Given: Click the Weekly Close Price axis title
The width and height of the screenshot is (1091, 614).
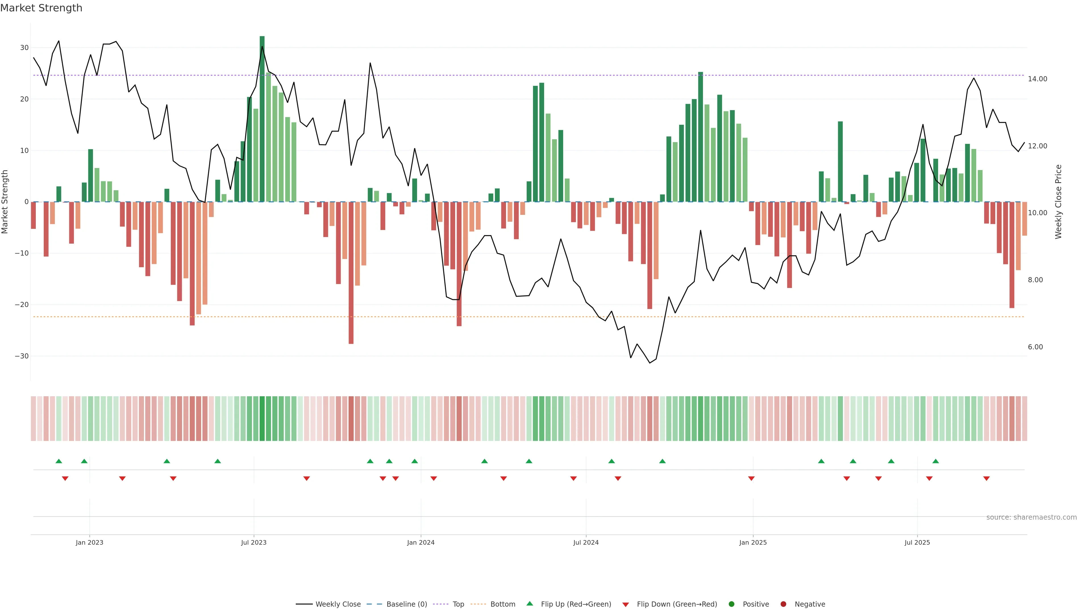Looking at the screenshot, I should [x=1058, y=202].
